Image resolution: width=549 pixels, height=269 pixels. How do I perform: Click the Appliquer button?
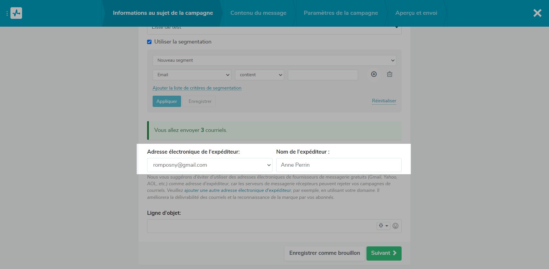[x=167, y=101]
